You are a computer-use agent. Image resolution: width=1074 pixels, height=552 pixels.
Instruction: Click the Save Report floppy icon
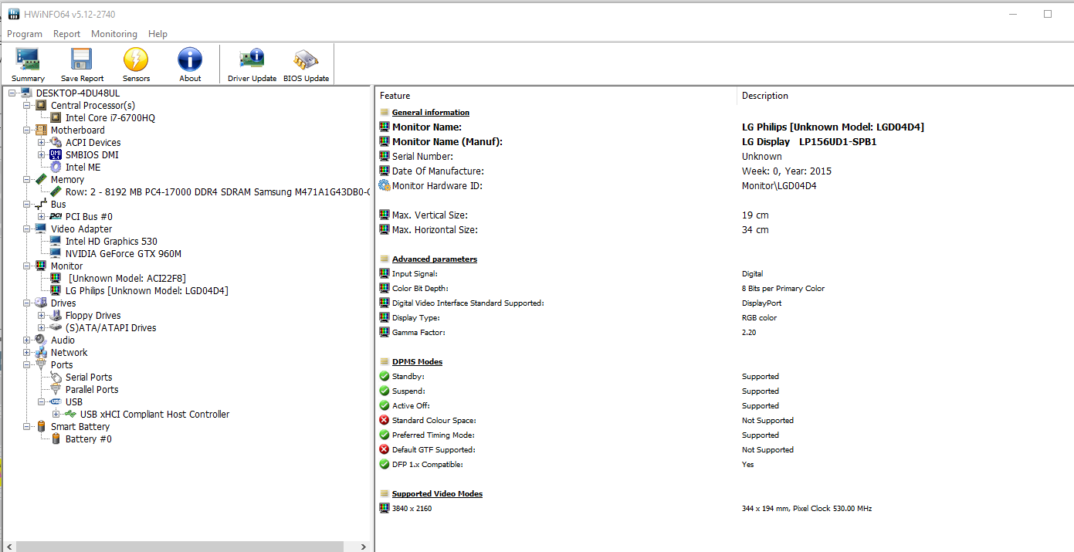click(x=82, y=59)
